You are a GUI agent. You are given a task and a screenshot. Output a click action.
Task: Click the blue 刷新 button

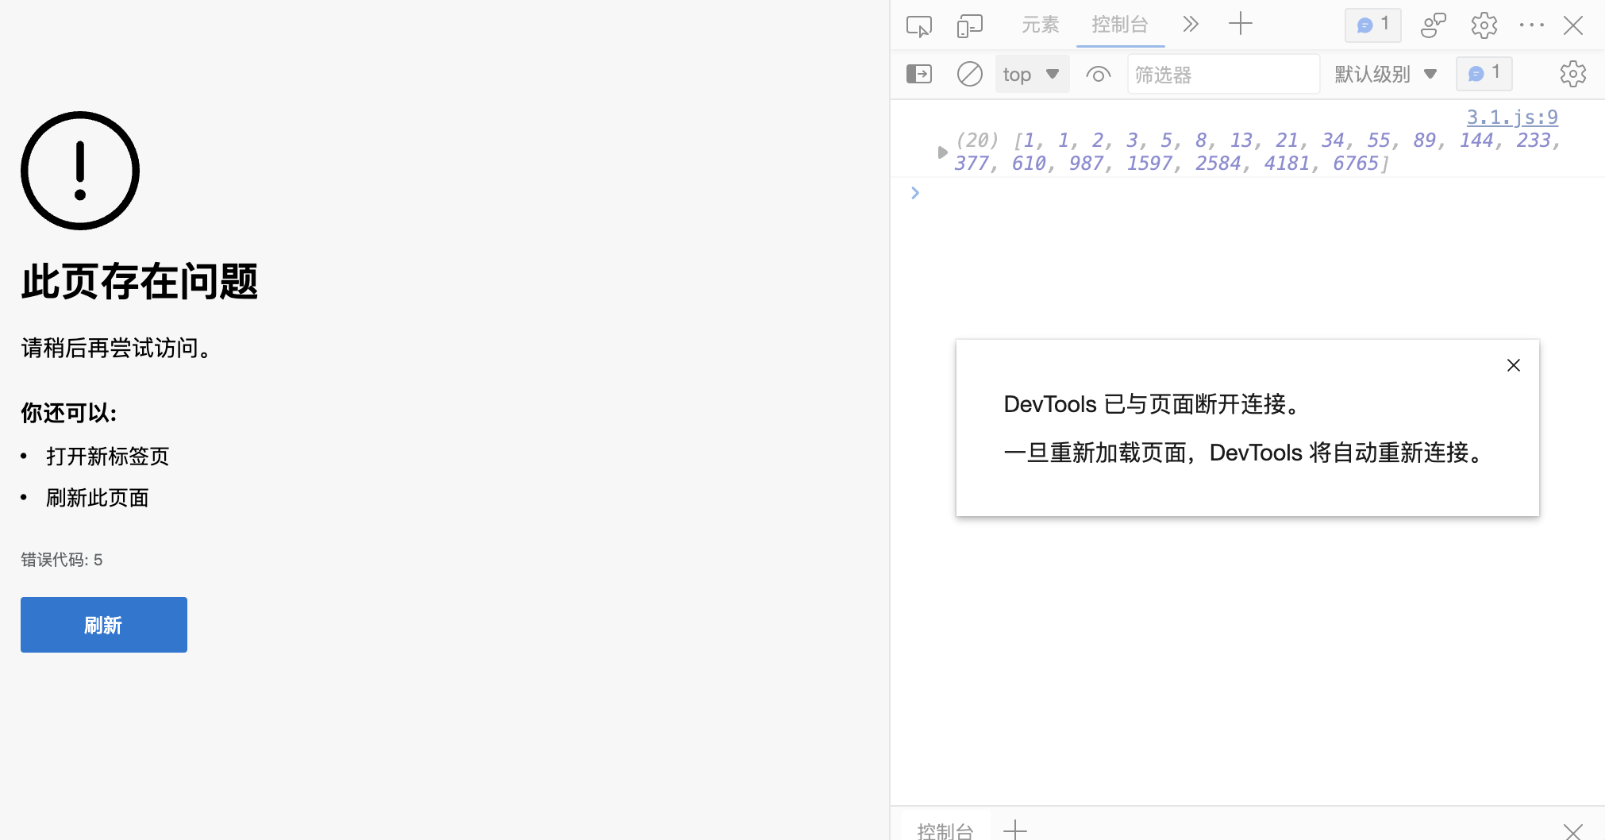(104, 625)
